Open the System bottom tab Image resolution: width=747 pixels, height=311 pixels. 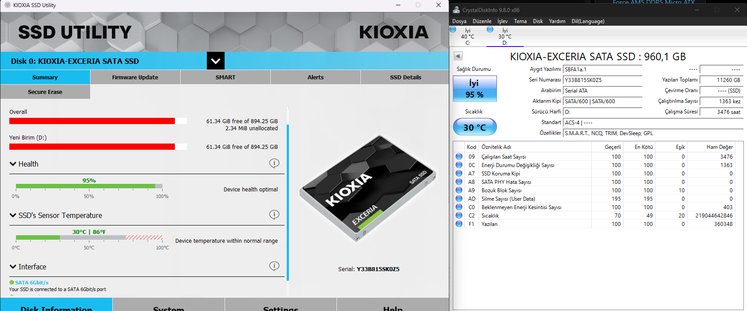click(x=169, y=305)
